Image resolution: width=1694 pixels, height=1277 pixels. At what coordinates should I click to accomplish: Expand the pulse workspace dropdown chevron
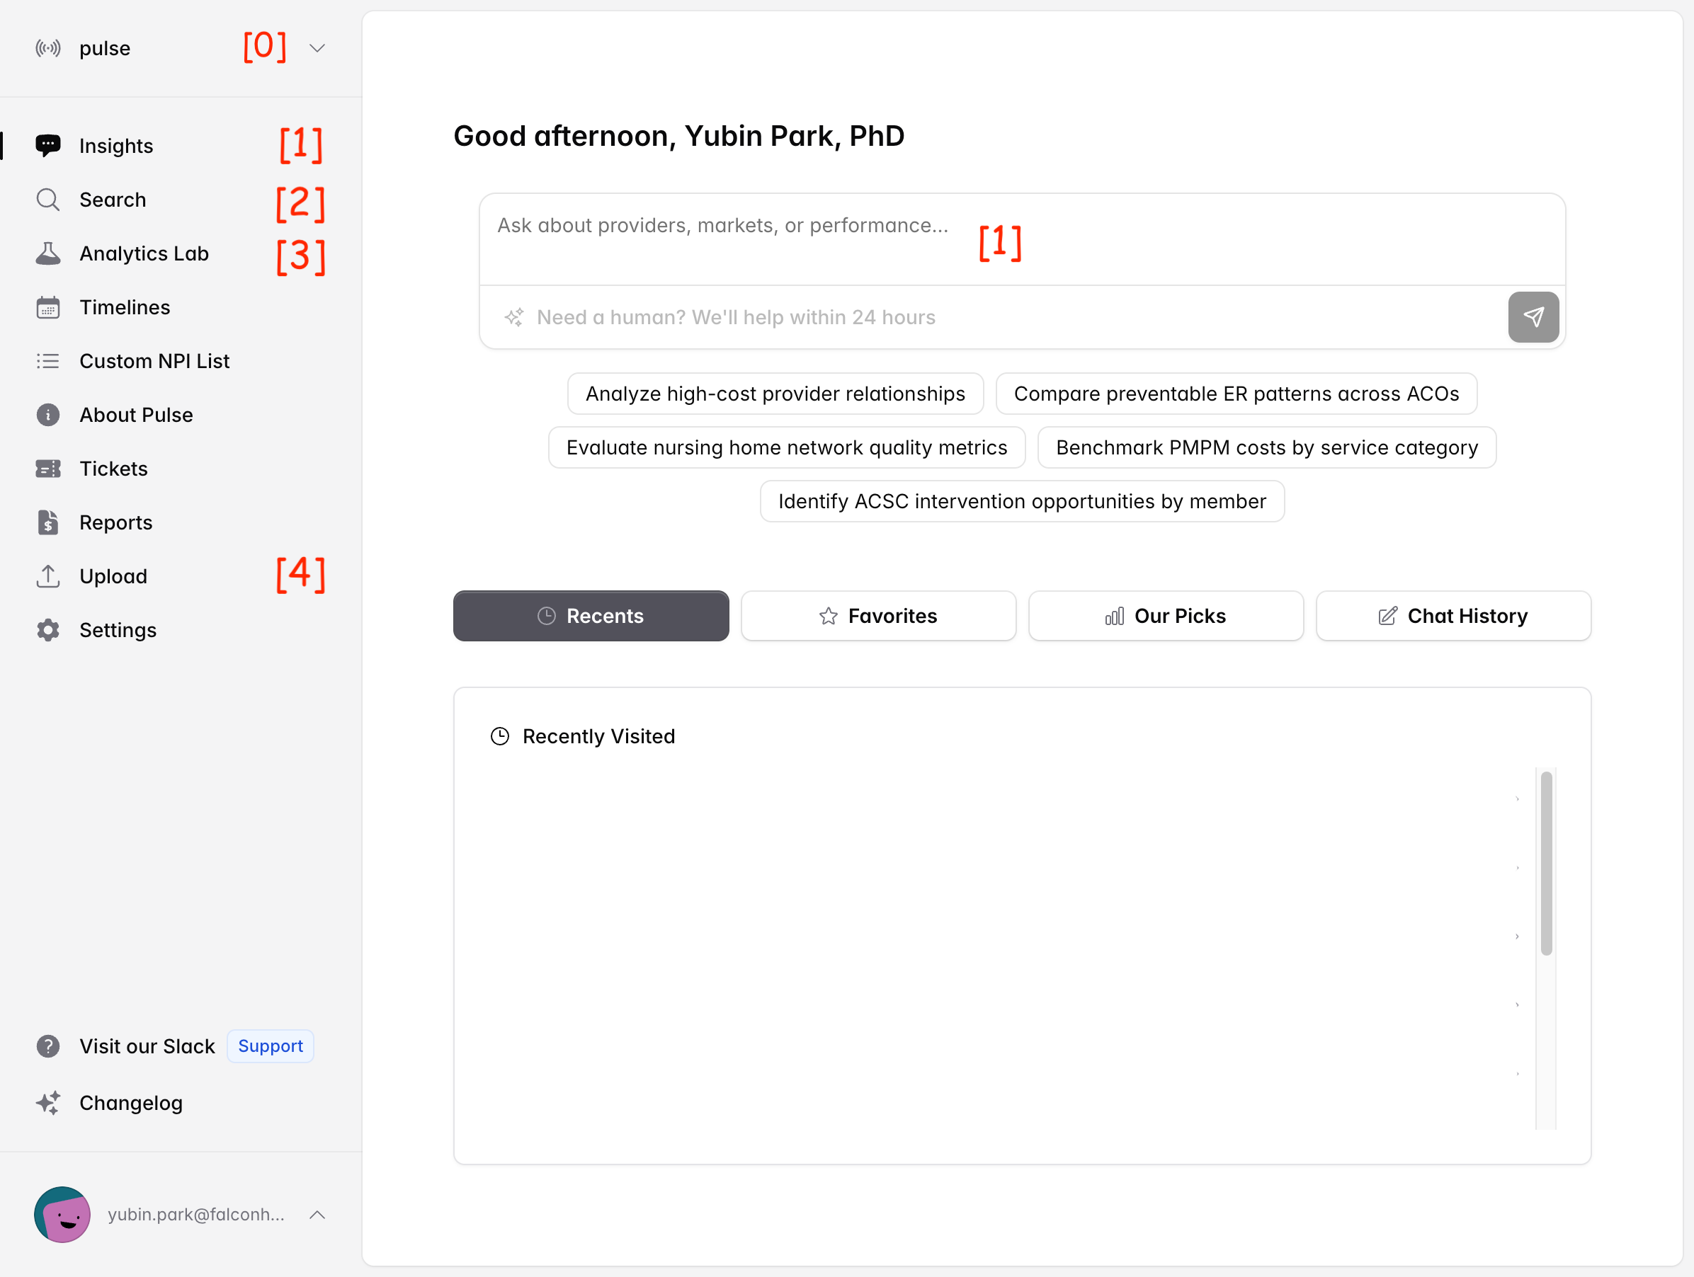pos(317,48)
